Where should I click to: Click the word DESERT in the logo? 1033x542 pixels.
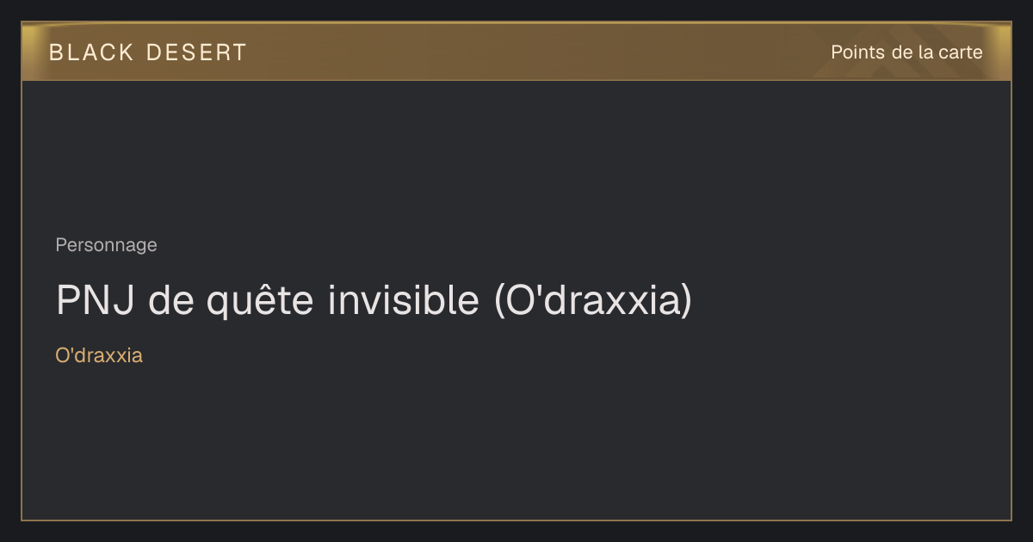pos(196,52)
